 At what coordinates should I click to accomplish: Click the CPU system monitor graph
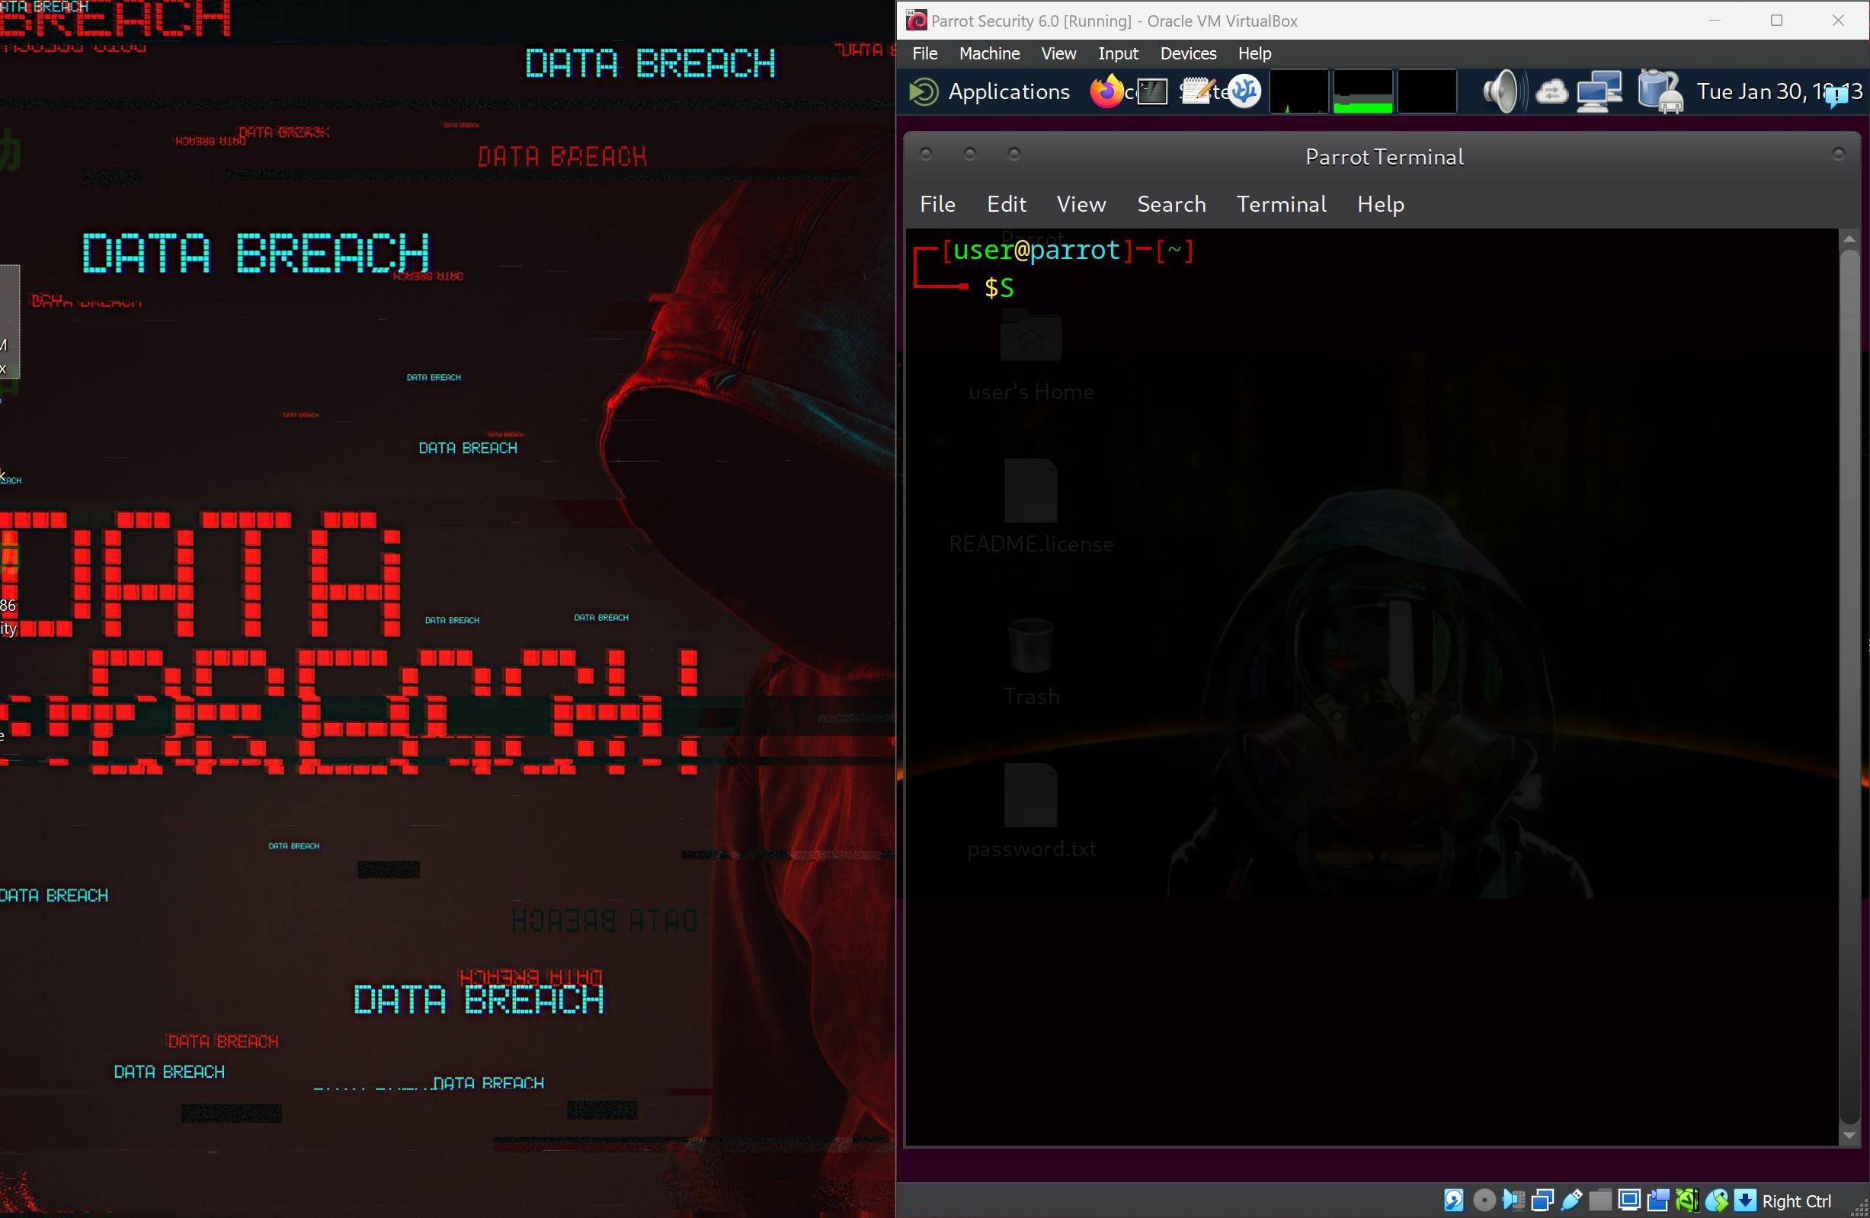point(1298,92)
